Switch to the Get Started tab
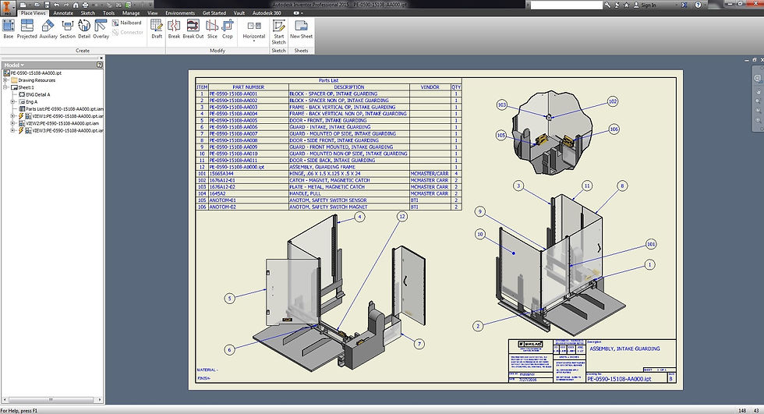Screen dimensions: 764x414 pyautogui.click(x=214, y=13)
